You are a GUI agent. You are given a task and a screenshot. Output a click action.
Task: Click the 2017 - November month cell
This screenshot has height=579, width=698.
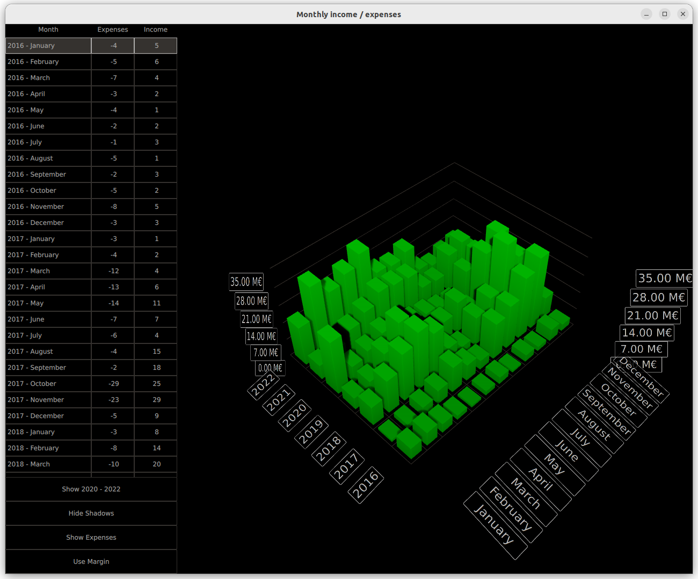coord(48,400)
